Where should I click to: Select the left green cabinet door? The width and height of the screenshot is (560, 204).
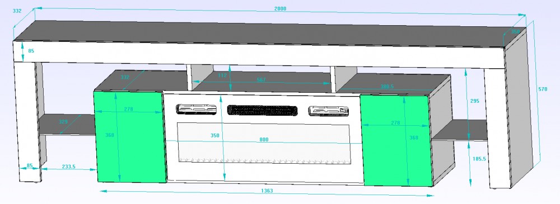click(130, 137)
